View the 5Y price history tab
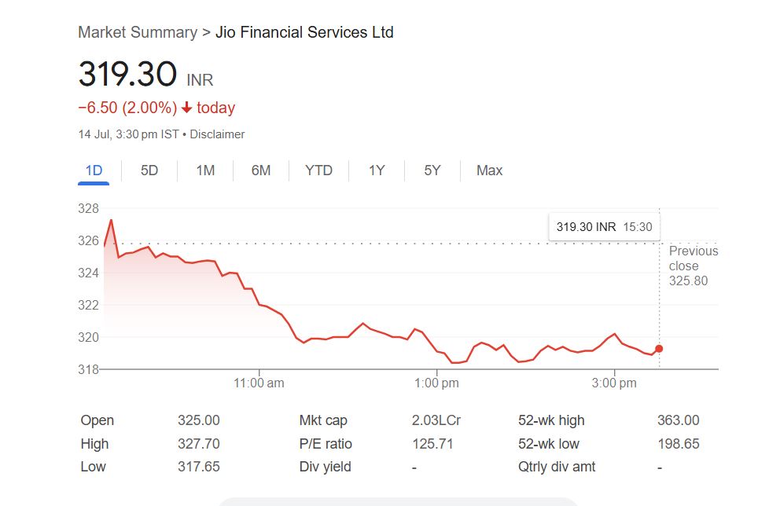This screenshot has width=769, height=506. point(432,170)
